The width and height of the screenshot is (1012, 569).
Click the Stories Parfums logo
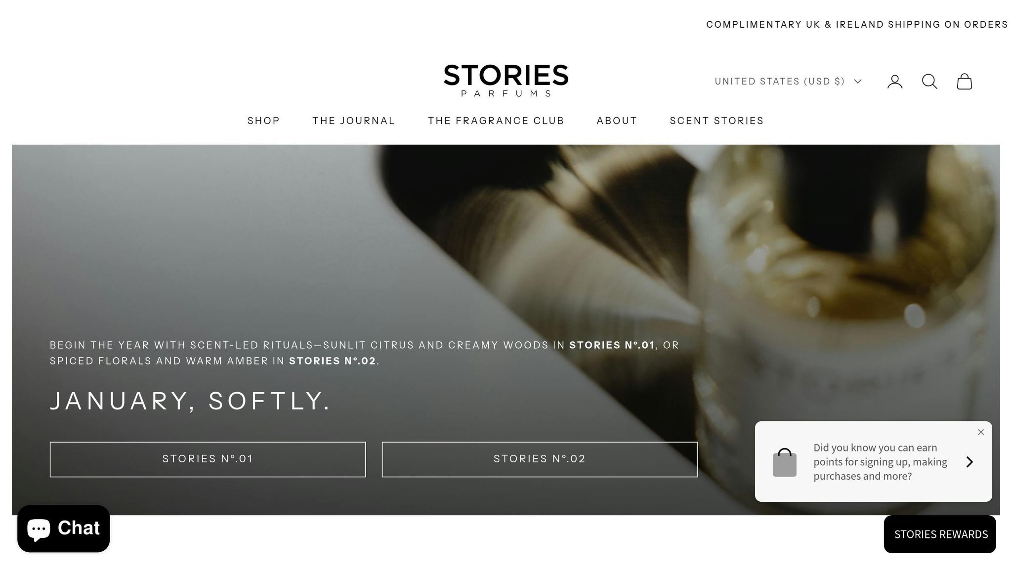point(506,80)
